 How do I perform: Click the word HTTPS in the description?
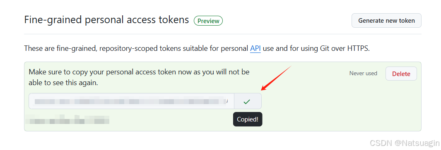point(357,48)
